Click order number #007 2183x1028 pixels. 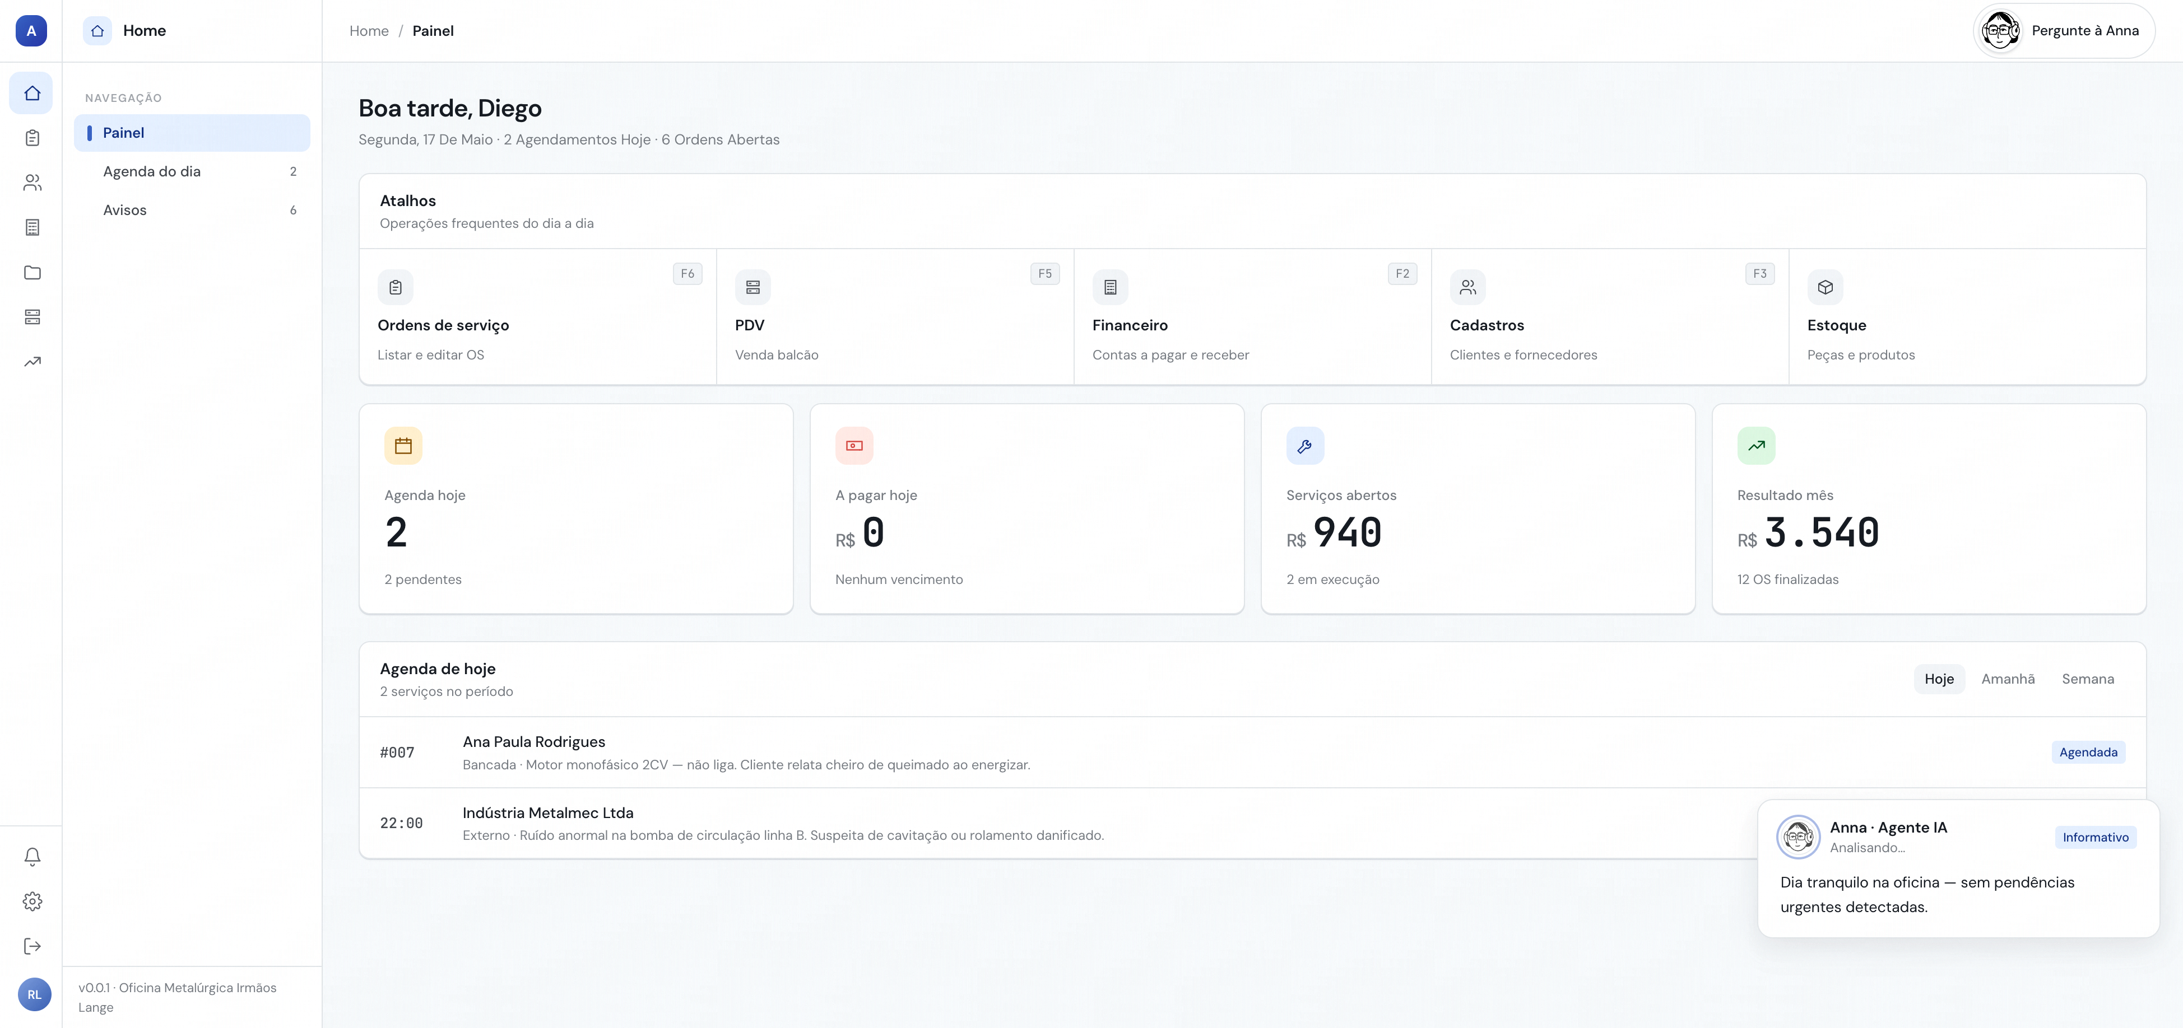397,753
